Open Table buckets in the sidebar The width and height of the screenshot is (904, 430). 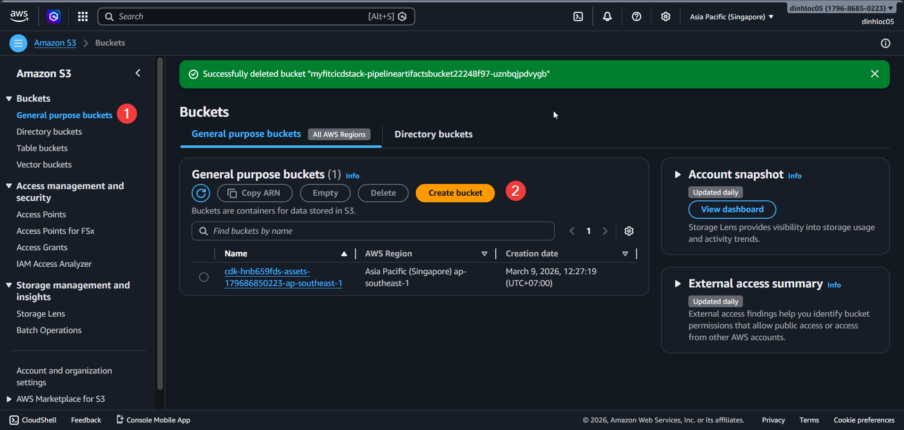pos(42,148)
